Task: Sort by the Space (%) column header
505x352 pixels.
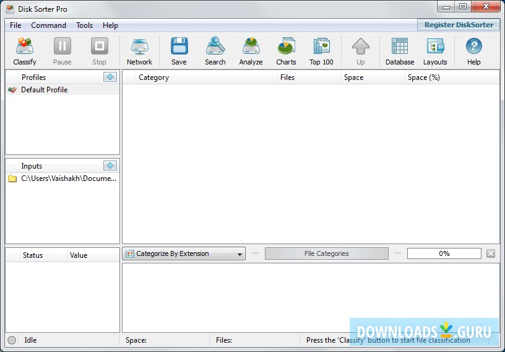Action: 452,77
